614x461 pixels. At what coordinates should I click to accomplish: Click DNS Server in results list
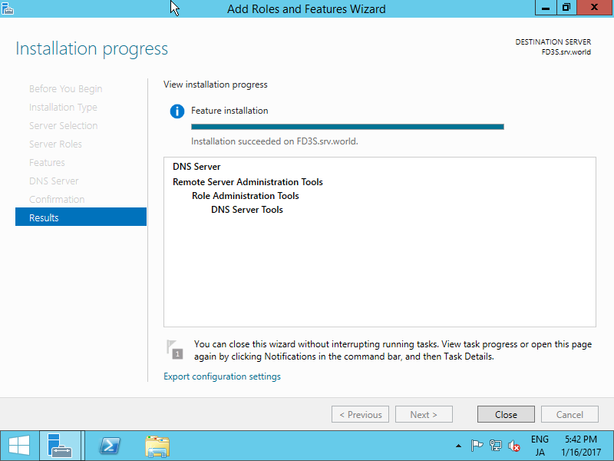point(196,166)
